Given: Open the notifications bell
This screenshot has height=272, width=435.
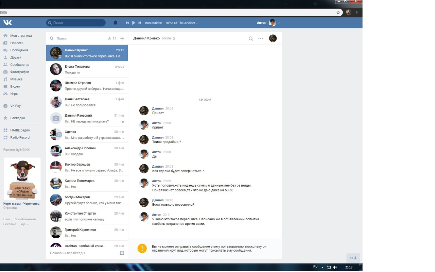Looking at the screenshot, I should (115, 23).
